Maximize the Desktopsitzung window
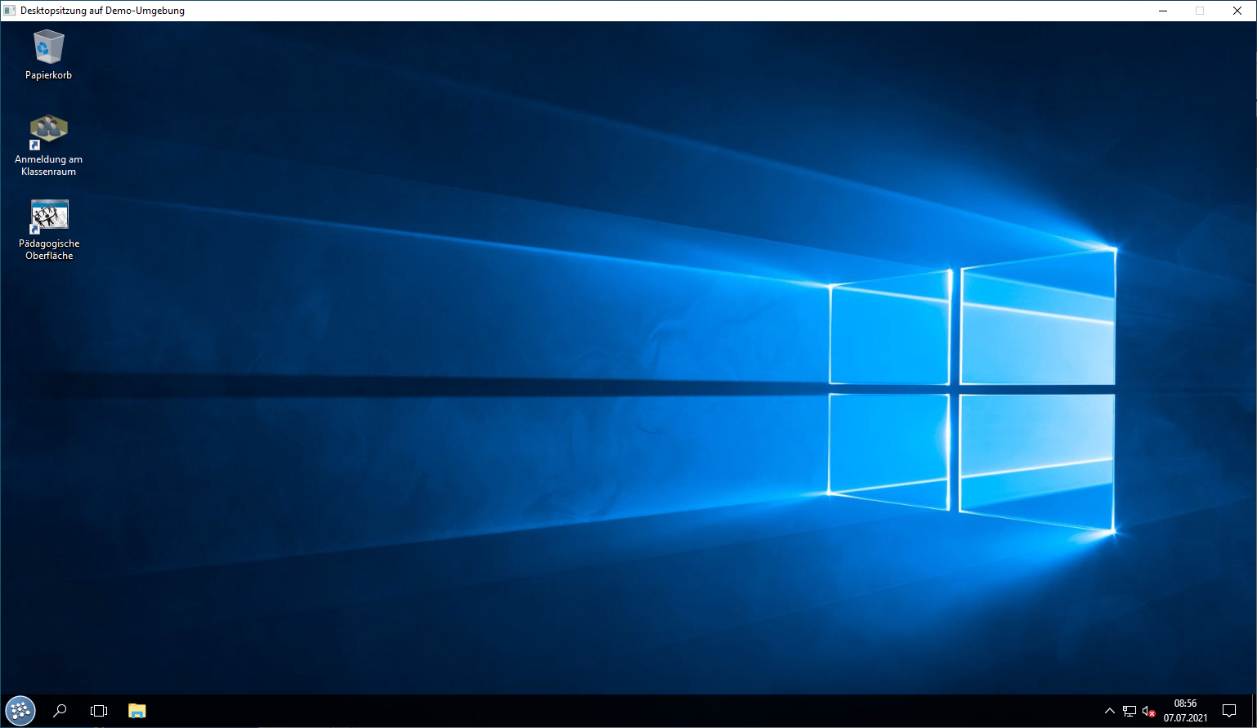1257x728 pixels. 1200,11
